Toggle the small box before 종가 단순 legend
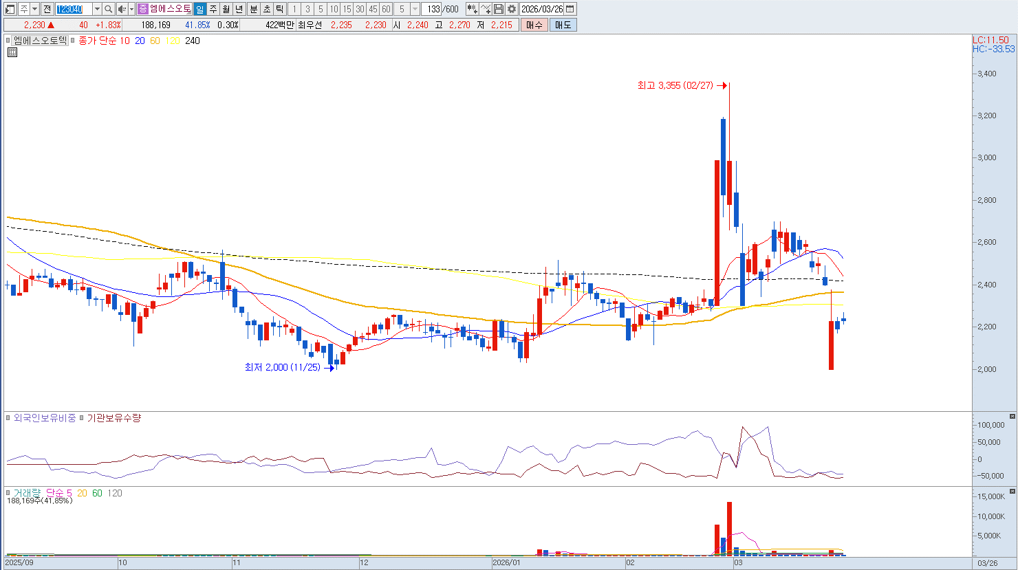 pyautogui.click(x=74, y=41)
